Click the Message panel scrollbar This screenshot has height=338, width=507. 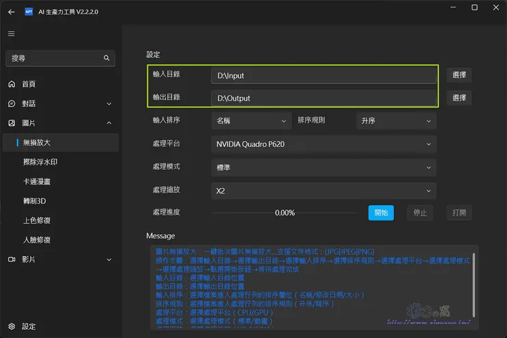pyautogui.click(x=473, y=285)
